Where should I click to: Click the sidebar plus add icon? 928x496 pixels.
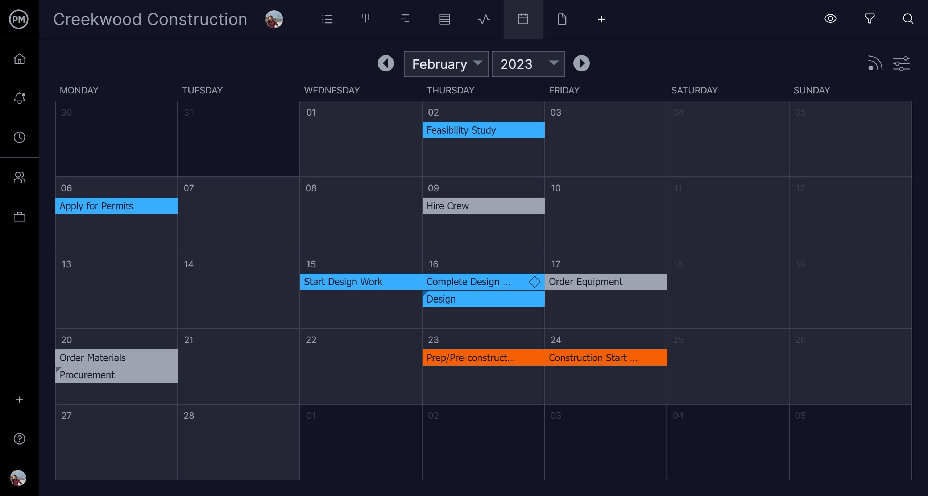pos(20,400)
